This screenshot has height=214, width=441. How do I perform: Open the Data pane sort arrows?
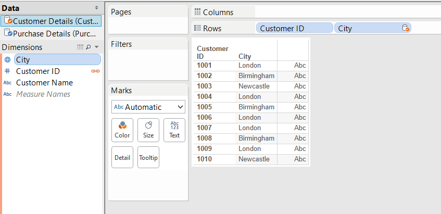pos(96,8)
